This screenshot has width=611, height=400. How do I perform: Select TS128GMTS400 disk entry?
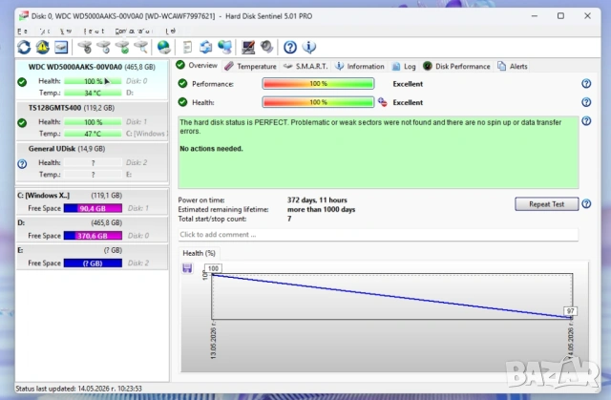click(x=92, y=120)
